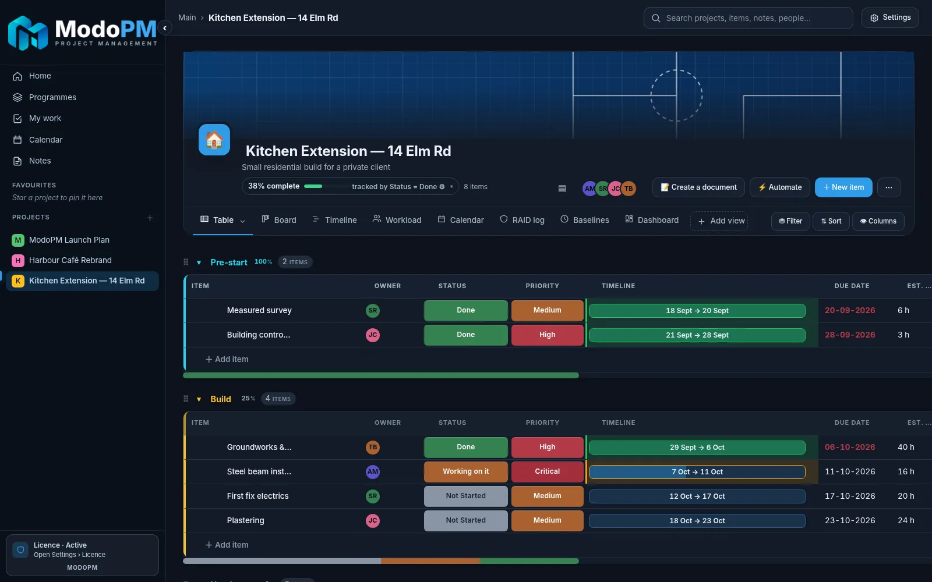The width and height of the screenshot is (932, 582).
Task: Click the 7 Oct → 11 Oct timeline bar
Action: click(697, 472)
